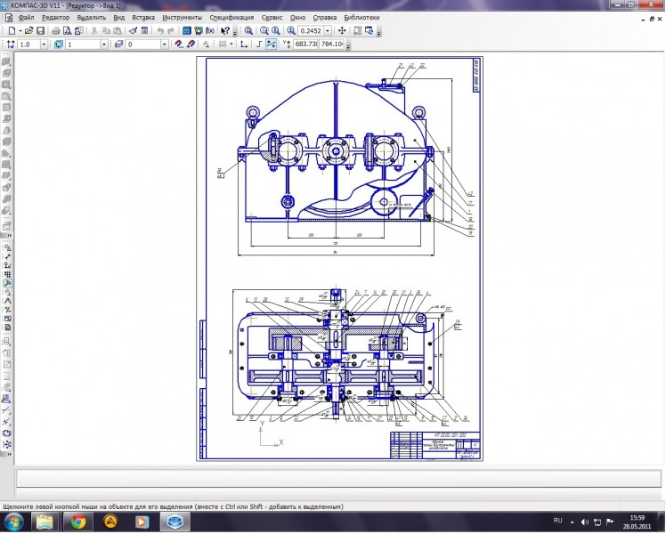Open the volume control in system tray
Image resolution: width=666 pixels, height=534 pixels.
(584, 522)
